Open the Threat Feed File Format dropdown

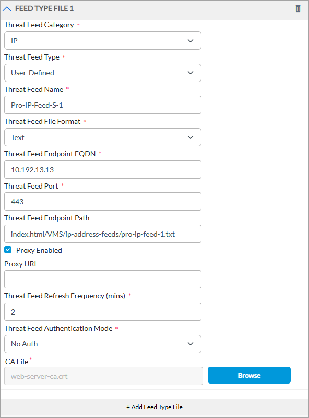click(102, 137)
